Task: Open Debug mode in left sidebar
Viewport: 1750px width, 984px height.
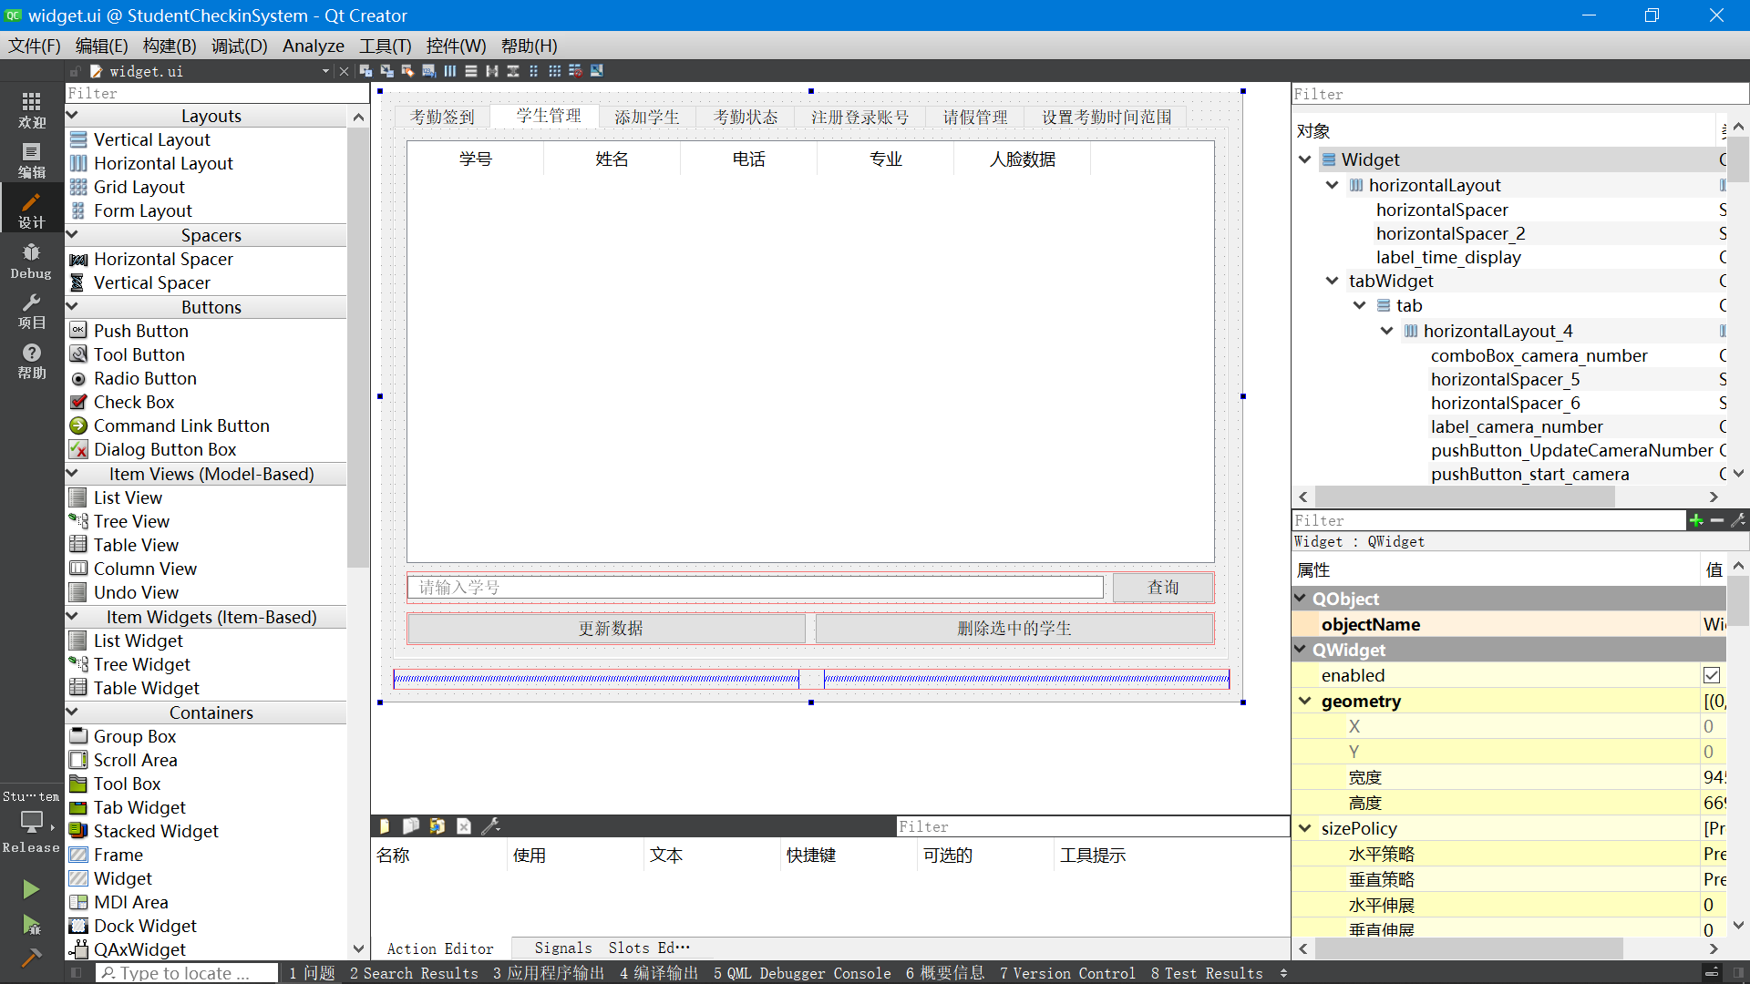Action: (x=31, y=261)
